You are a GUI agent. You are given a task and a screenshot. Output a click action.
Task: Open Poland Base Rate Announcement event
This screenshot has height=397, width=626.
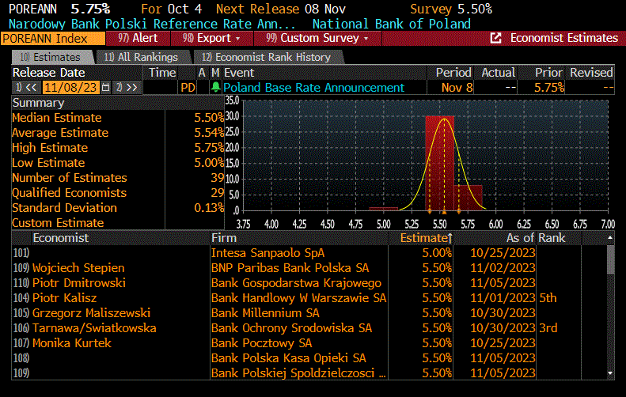click(x=314, y=87)
